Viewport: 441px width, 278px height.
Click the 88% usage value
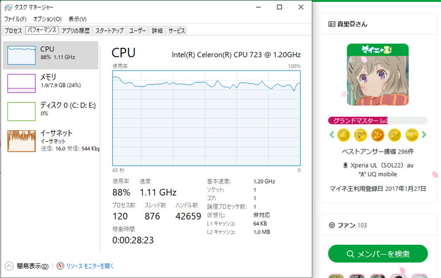[x=121, y=192]
